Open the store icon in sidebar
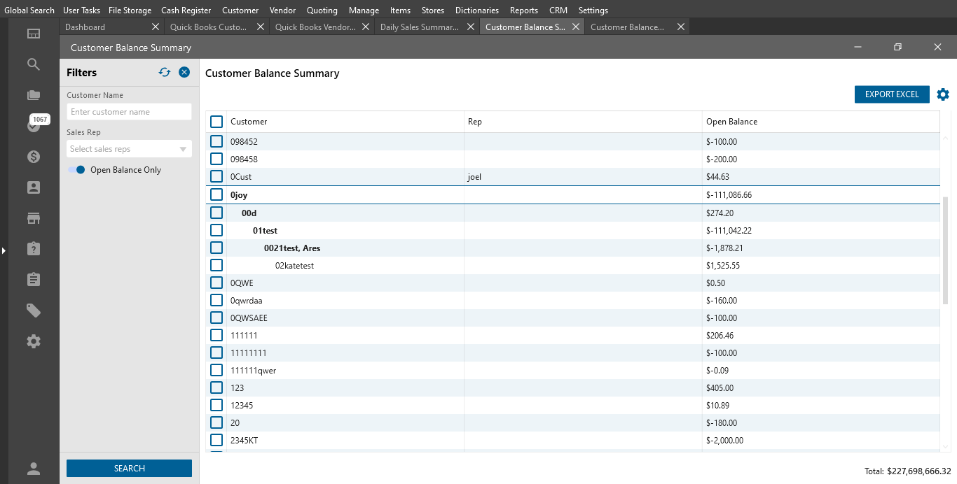Image resolution: width=957 pixels, height=484 pixels. click(34, 218)
